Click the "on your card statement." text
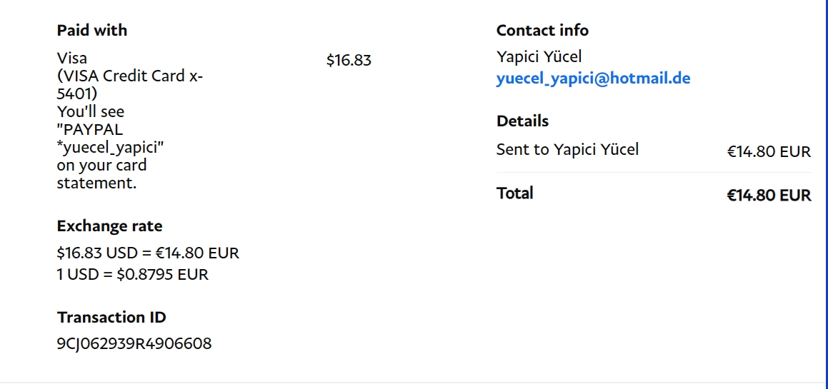The width and height of the screenshot is (828, 389). [101, 174]
